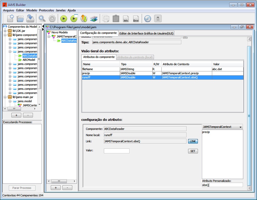Open the Error log toolbar icon

tap(136, 19)
